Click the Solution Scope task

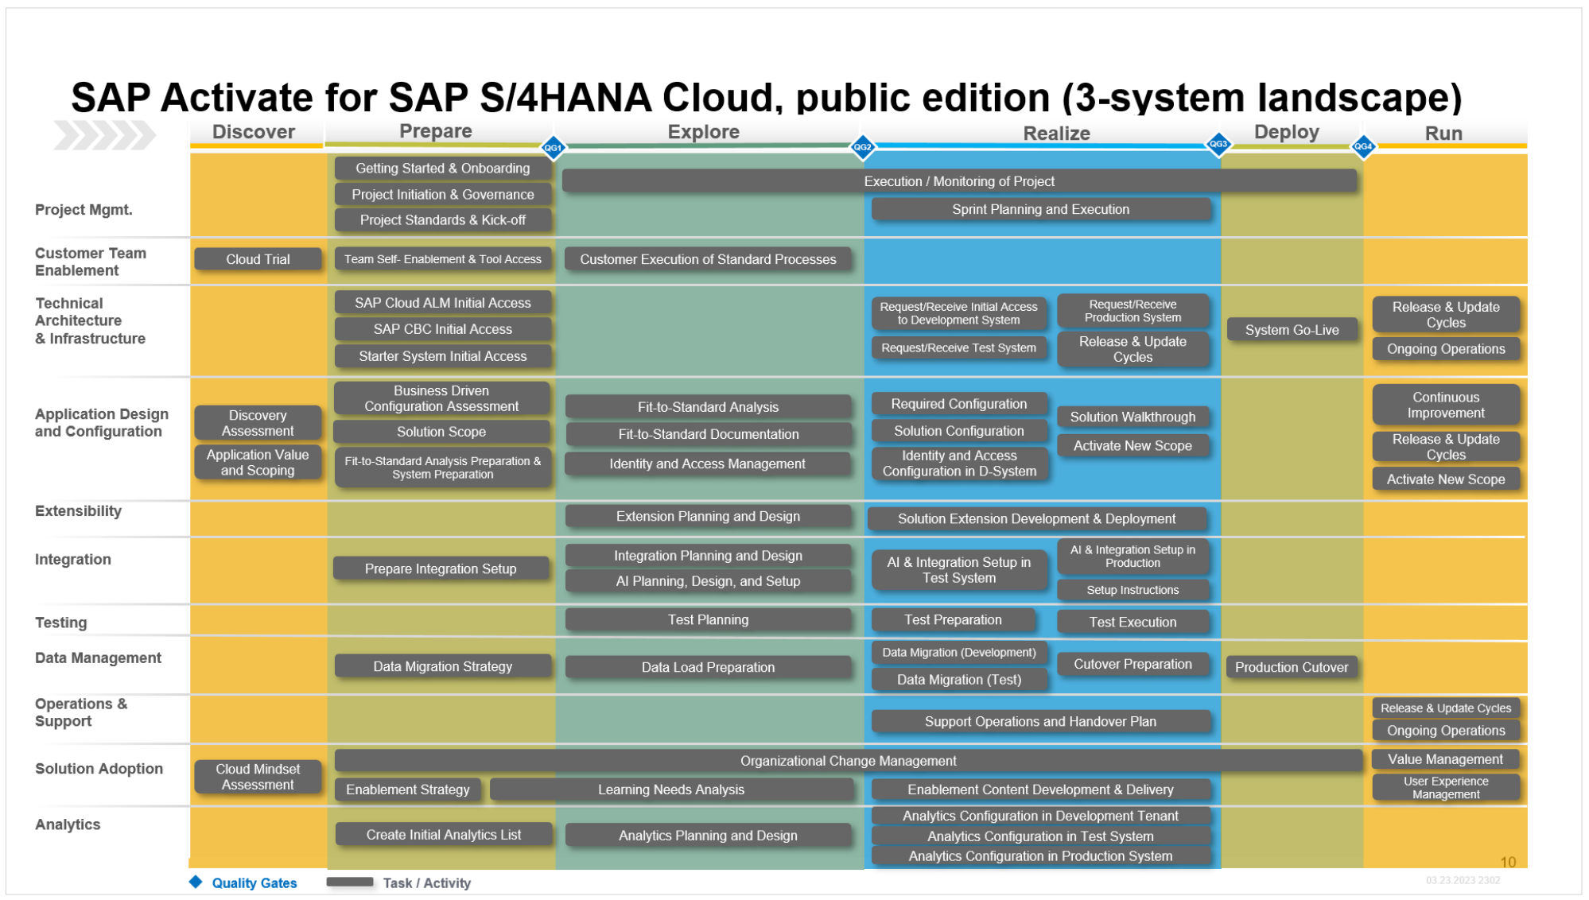441,432
